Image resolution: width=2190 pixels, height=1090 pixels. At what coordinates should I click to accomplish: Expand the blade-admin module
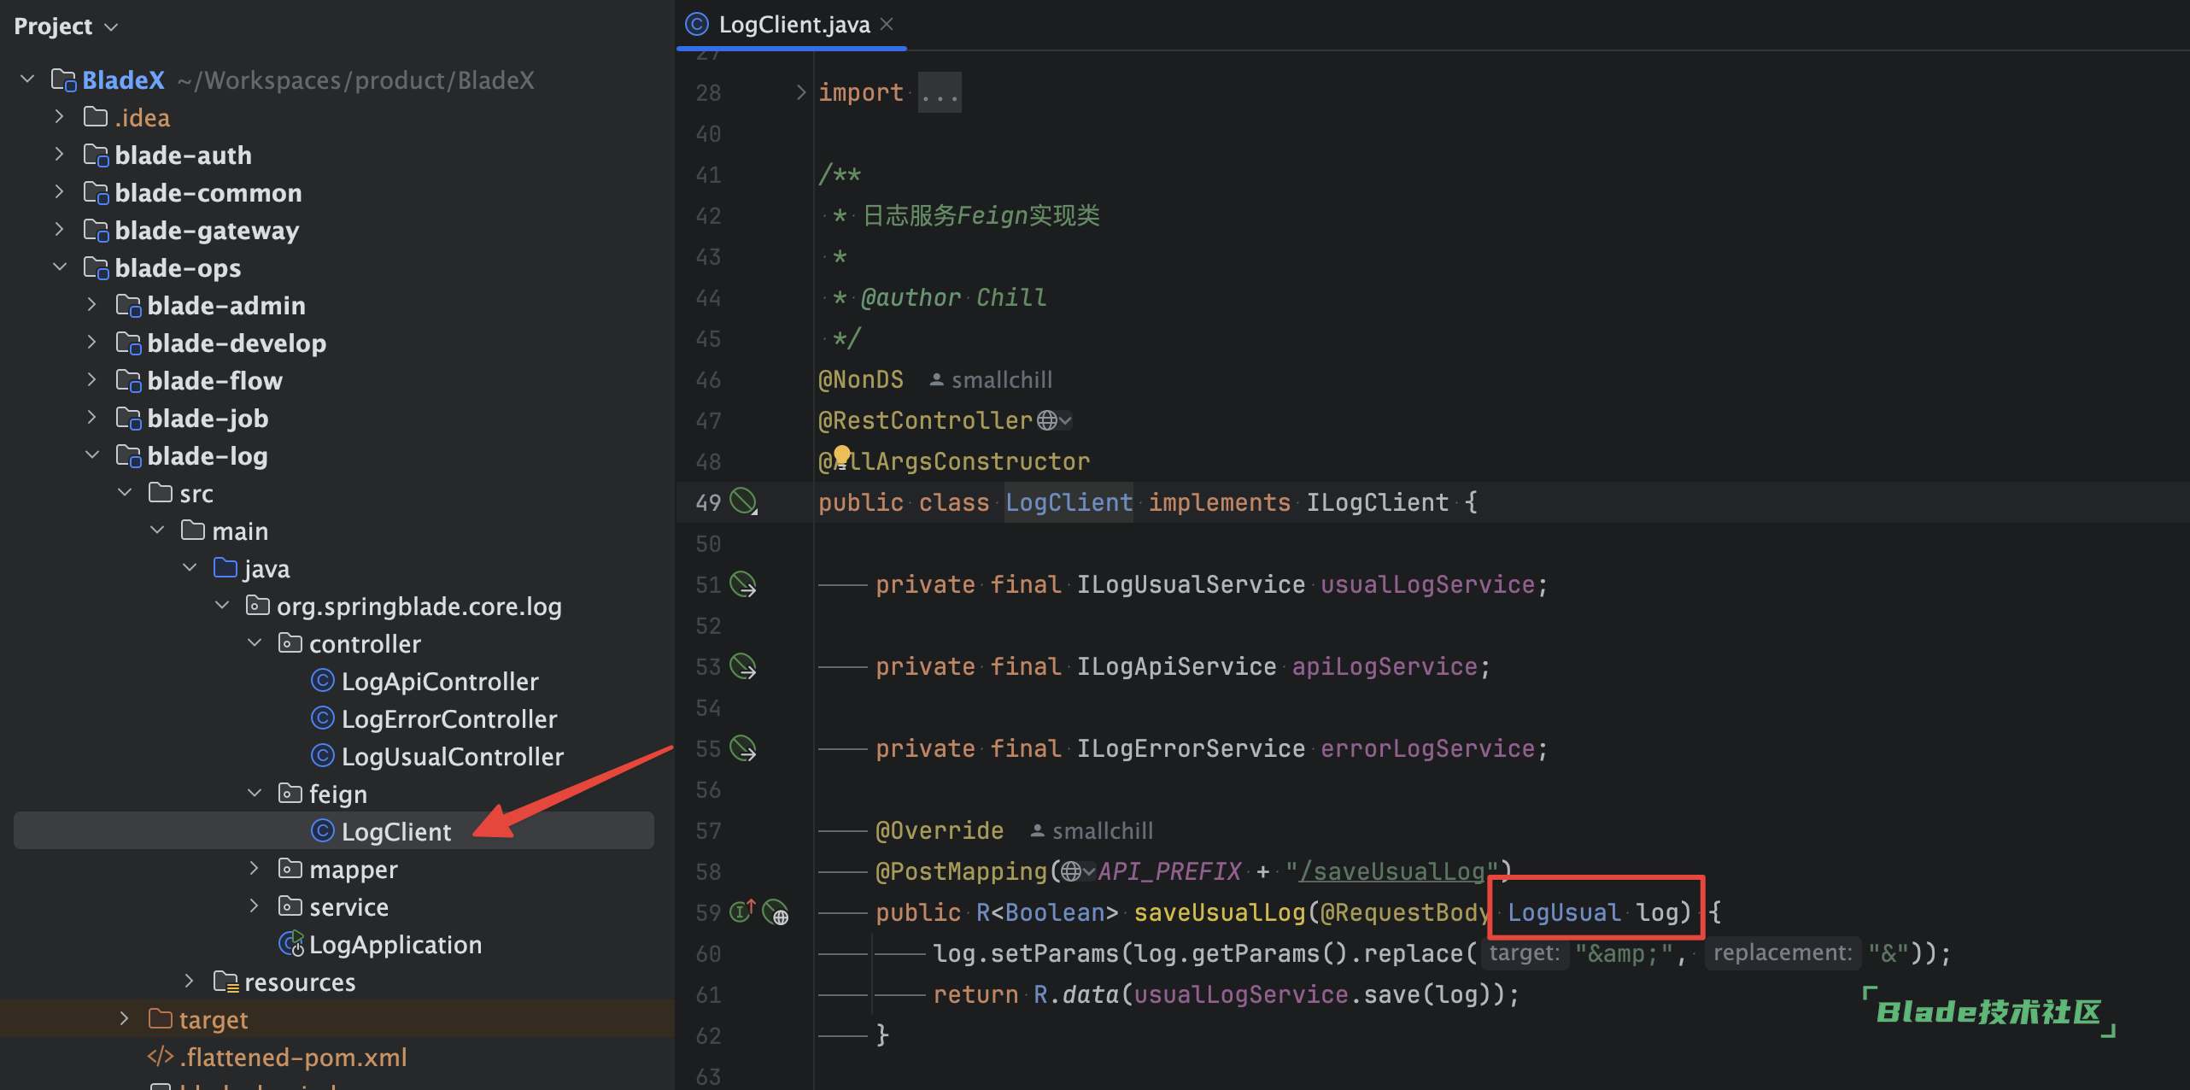92,305
